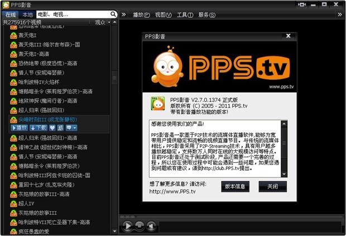Click the 关闭 button in the dialog

(x=272, y=186)
